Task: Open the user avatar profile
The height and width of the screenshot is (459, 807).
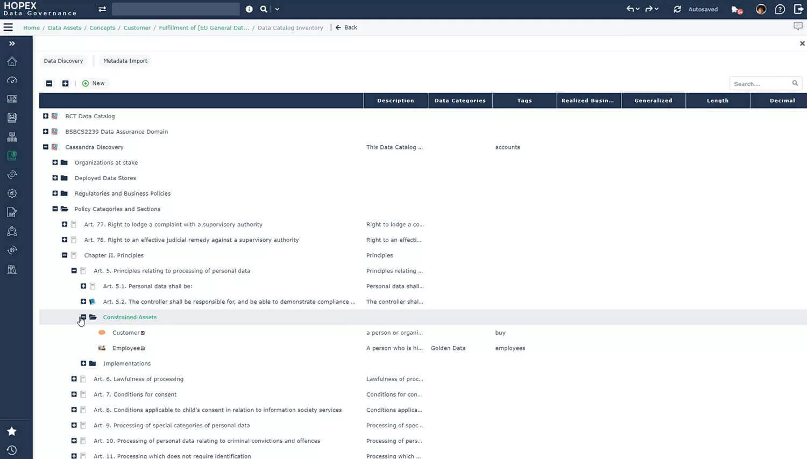Action: [761, 9]
